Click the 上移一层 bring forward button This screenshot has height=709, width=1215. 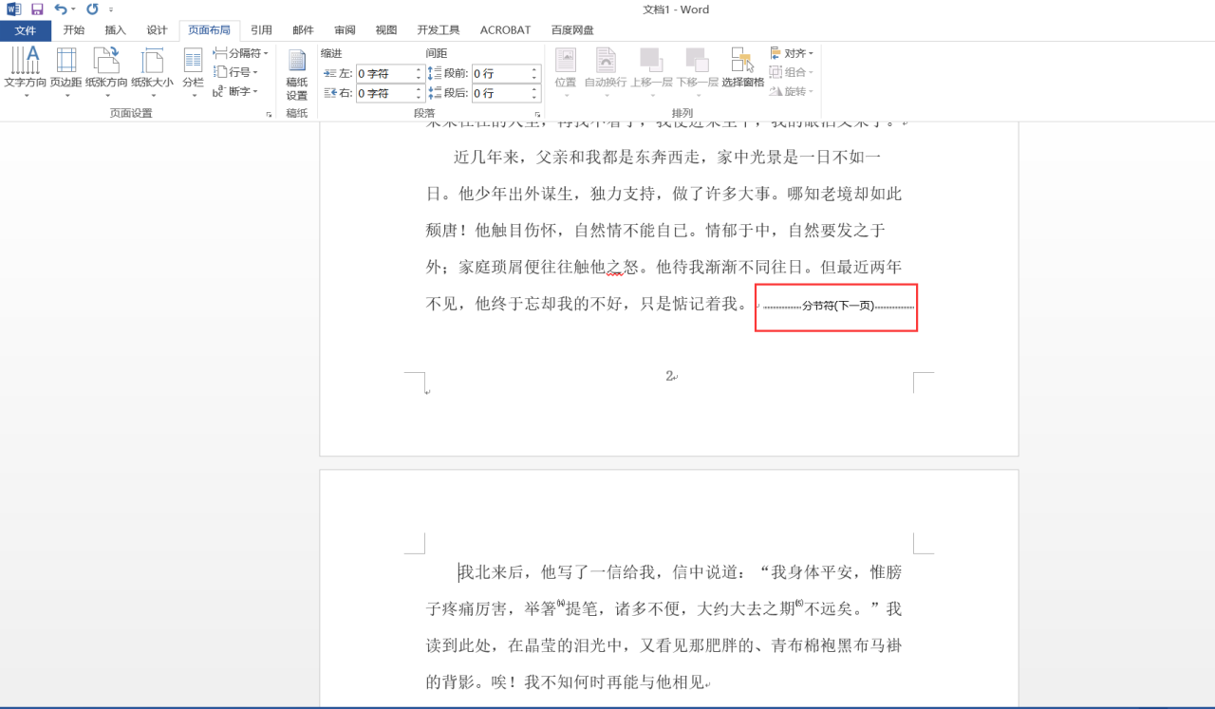tap(651, 72)
